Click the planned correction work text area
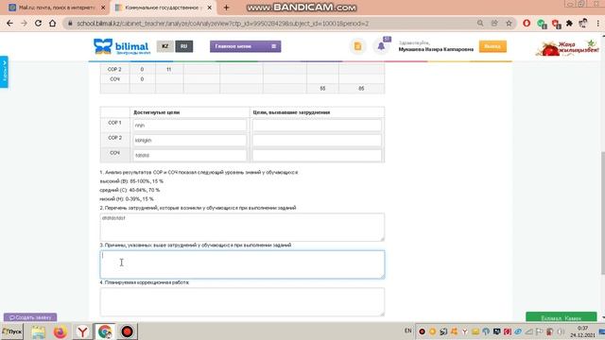 pos(242,302)
